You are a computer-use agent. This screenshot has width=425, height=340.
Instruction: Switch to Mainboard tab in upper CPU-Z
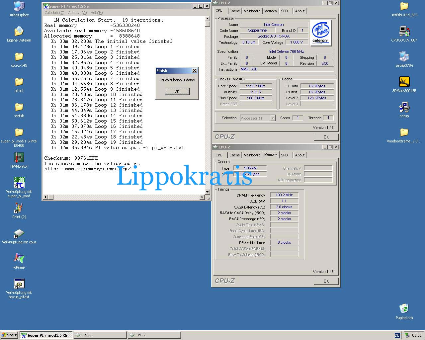point(252,11)
